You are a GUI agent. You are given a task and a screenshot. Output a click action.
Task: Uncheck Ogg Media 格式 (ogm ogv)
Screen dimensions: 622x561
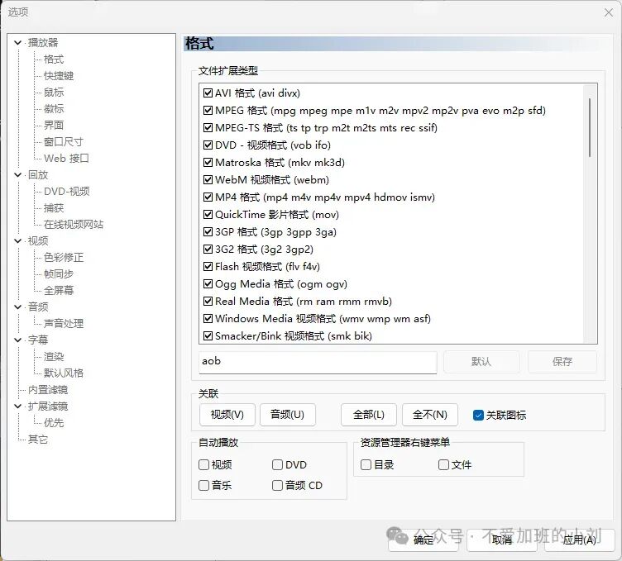pos(208,284)
